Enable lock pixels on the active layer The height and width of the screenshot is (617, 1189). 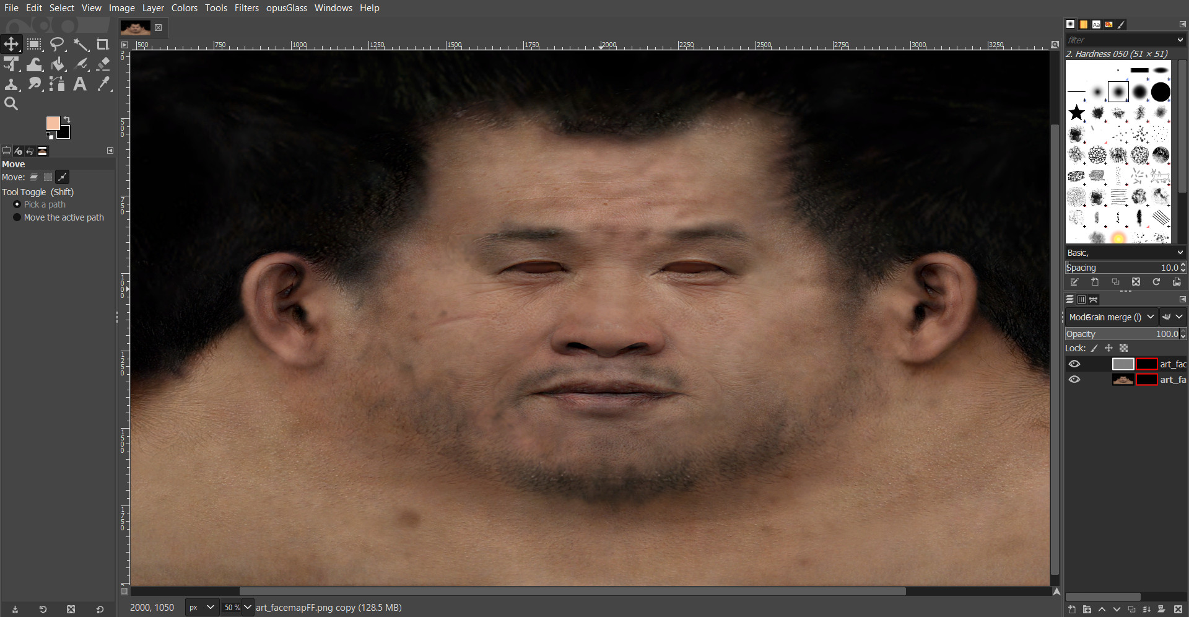coord(1094,348)
